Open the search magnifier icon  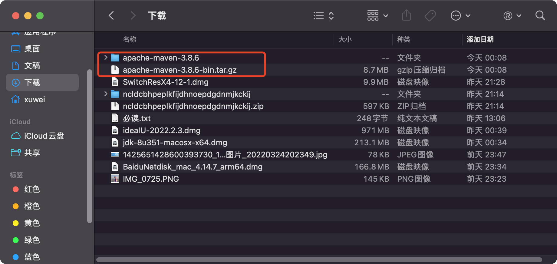coord(540,15)
